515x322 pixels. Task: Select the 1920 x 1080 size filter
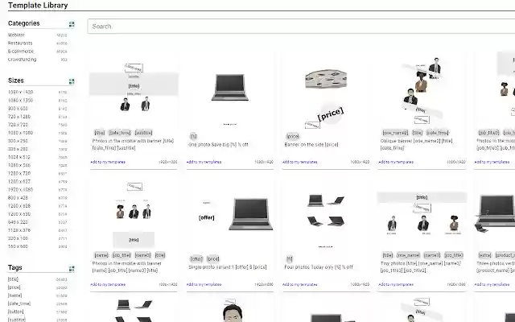pyautogui.click(x=20, y=190)
